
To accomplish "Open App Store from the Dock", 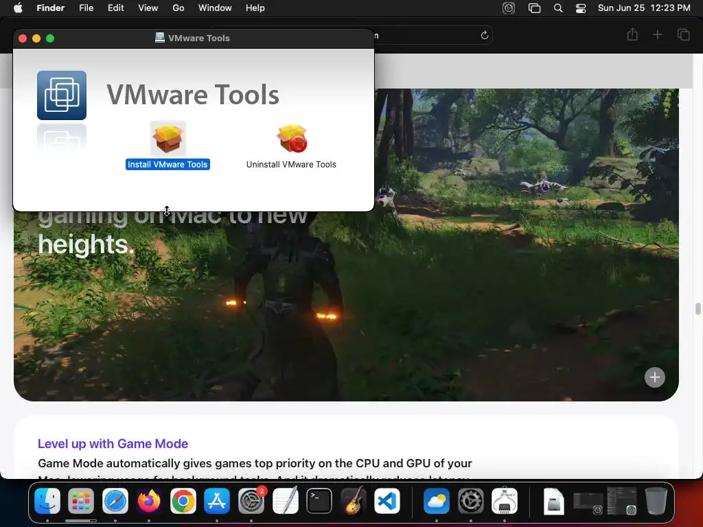I will [x=217, y=500].
